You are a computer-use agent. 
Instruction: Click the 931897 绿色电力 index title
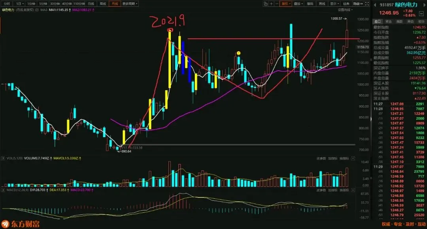[399, 5]
